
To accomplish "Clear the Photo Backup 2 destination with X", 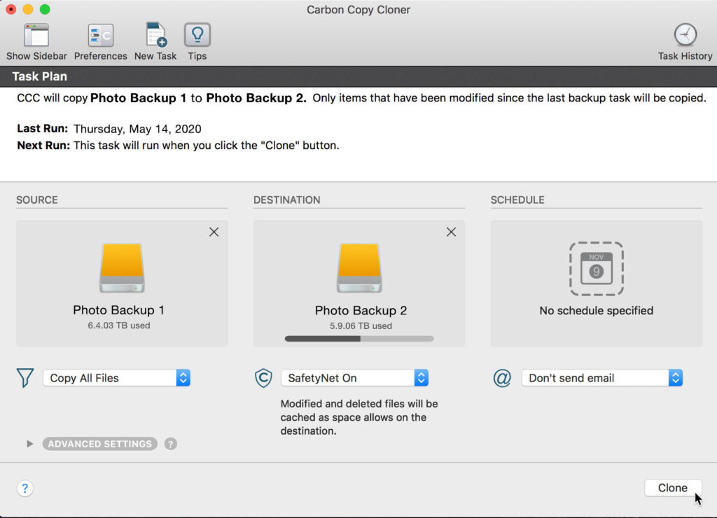I will click(451, 232).
